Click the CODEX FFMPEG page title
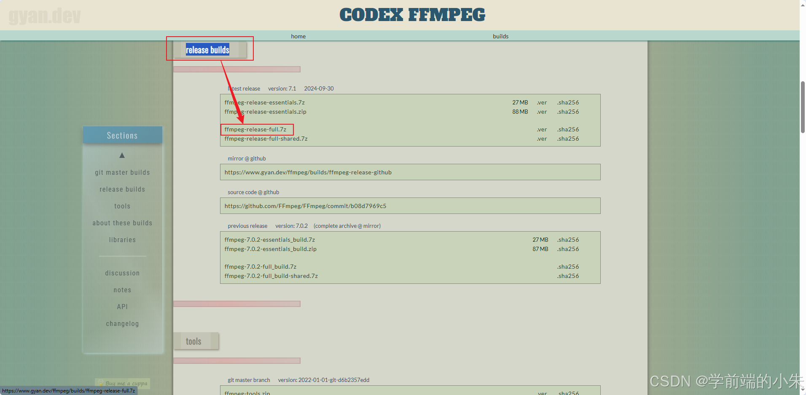Screen dimensions: 806x395 coord(412,15)
